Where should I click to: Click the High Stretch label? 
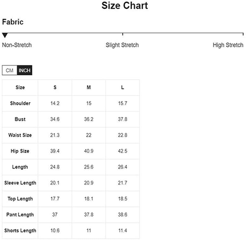tap(228, 45)
